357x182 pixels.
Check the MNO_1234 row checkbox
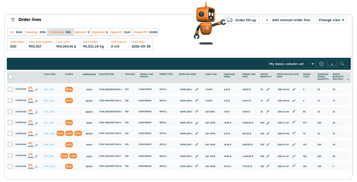tap(10, 134)
